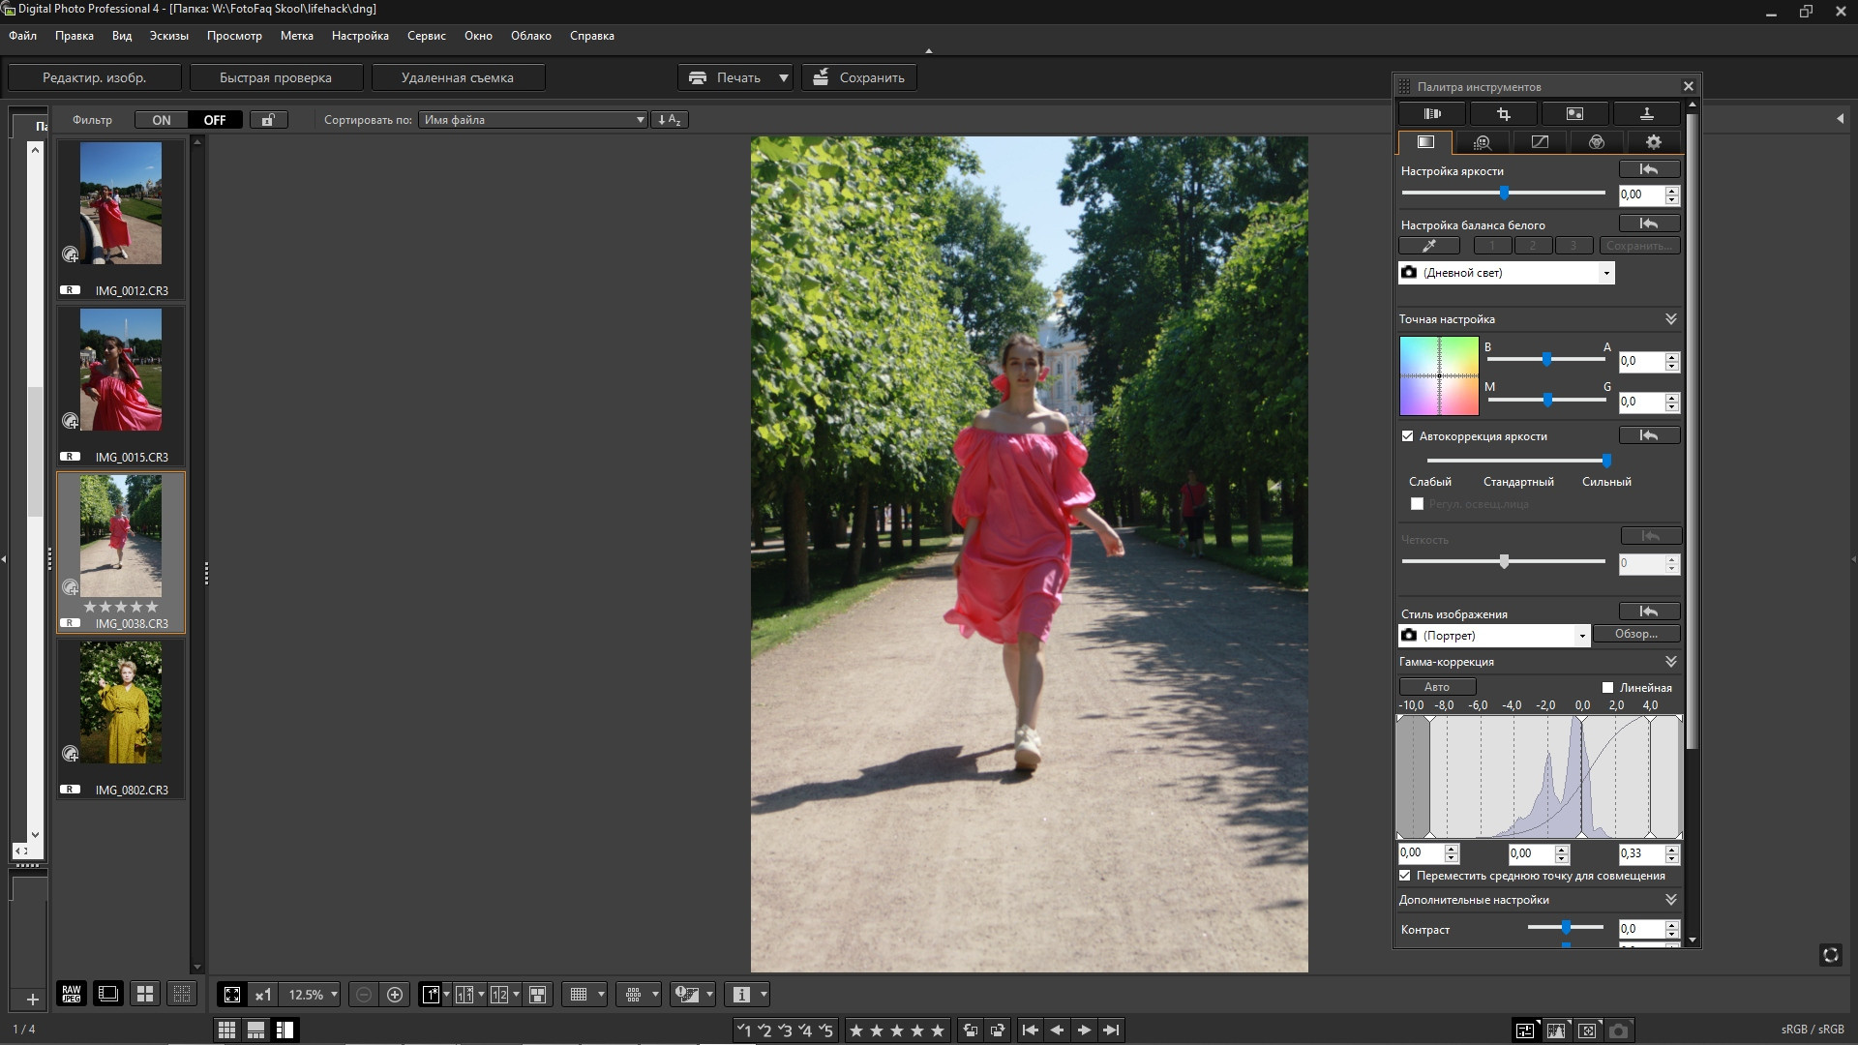Image resolution: width=1858 pixels, height=1045 pixels.
Task: Click the Быстрая проверка button
Action: [276, 77]
